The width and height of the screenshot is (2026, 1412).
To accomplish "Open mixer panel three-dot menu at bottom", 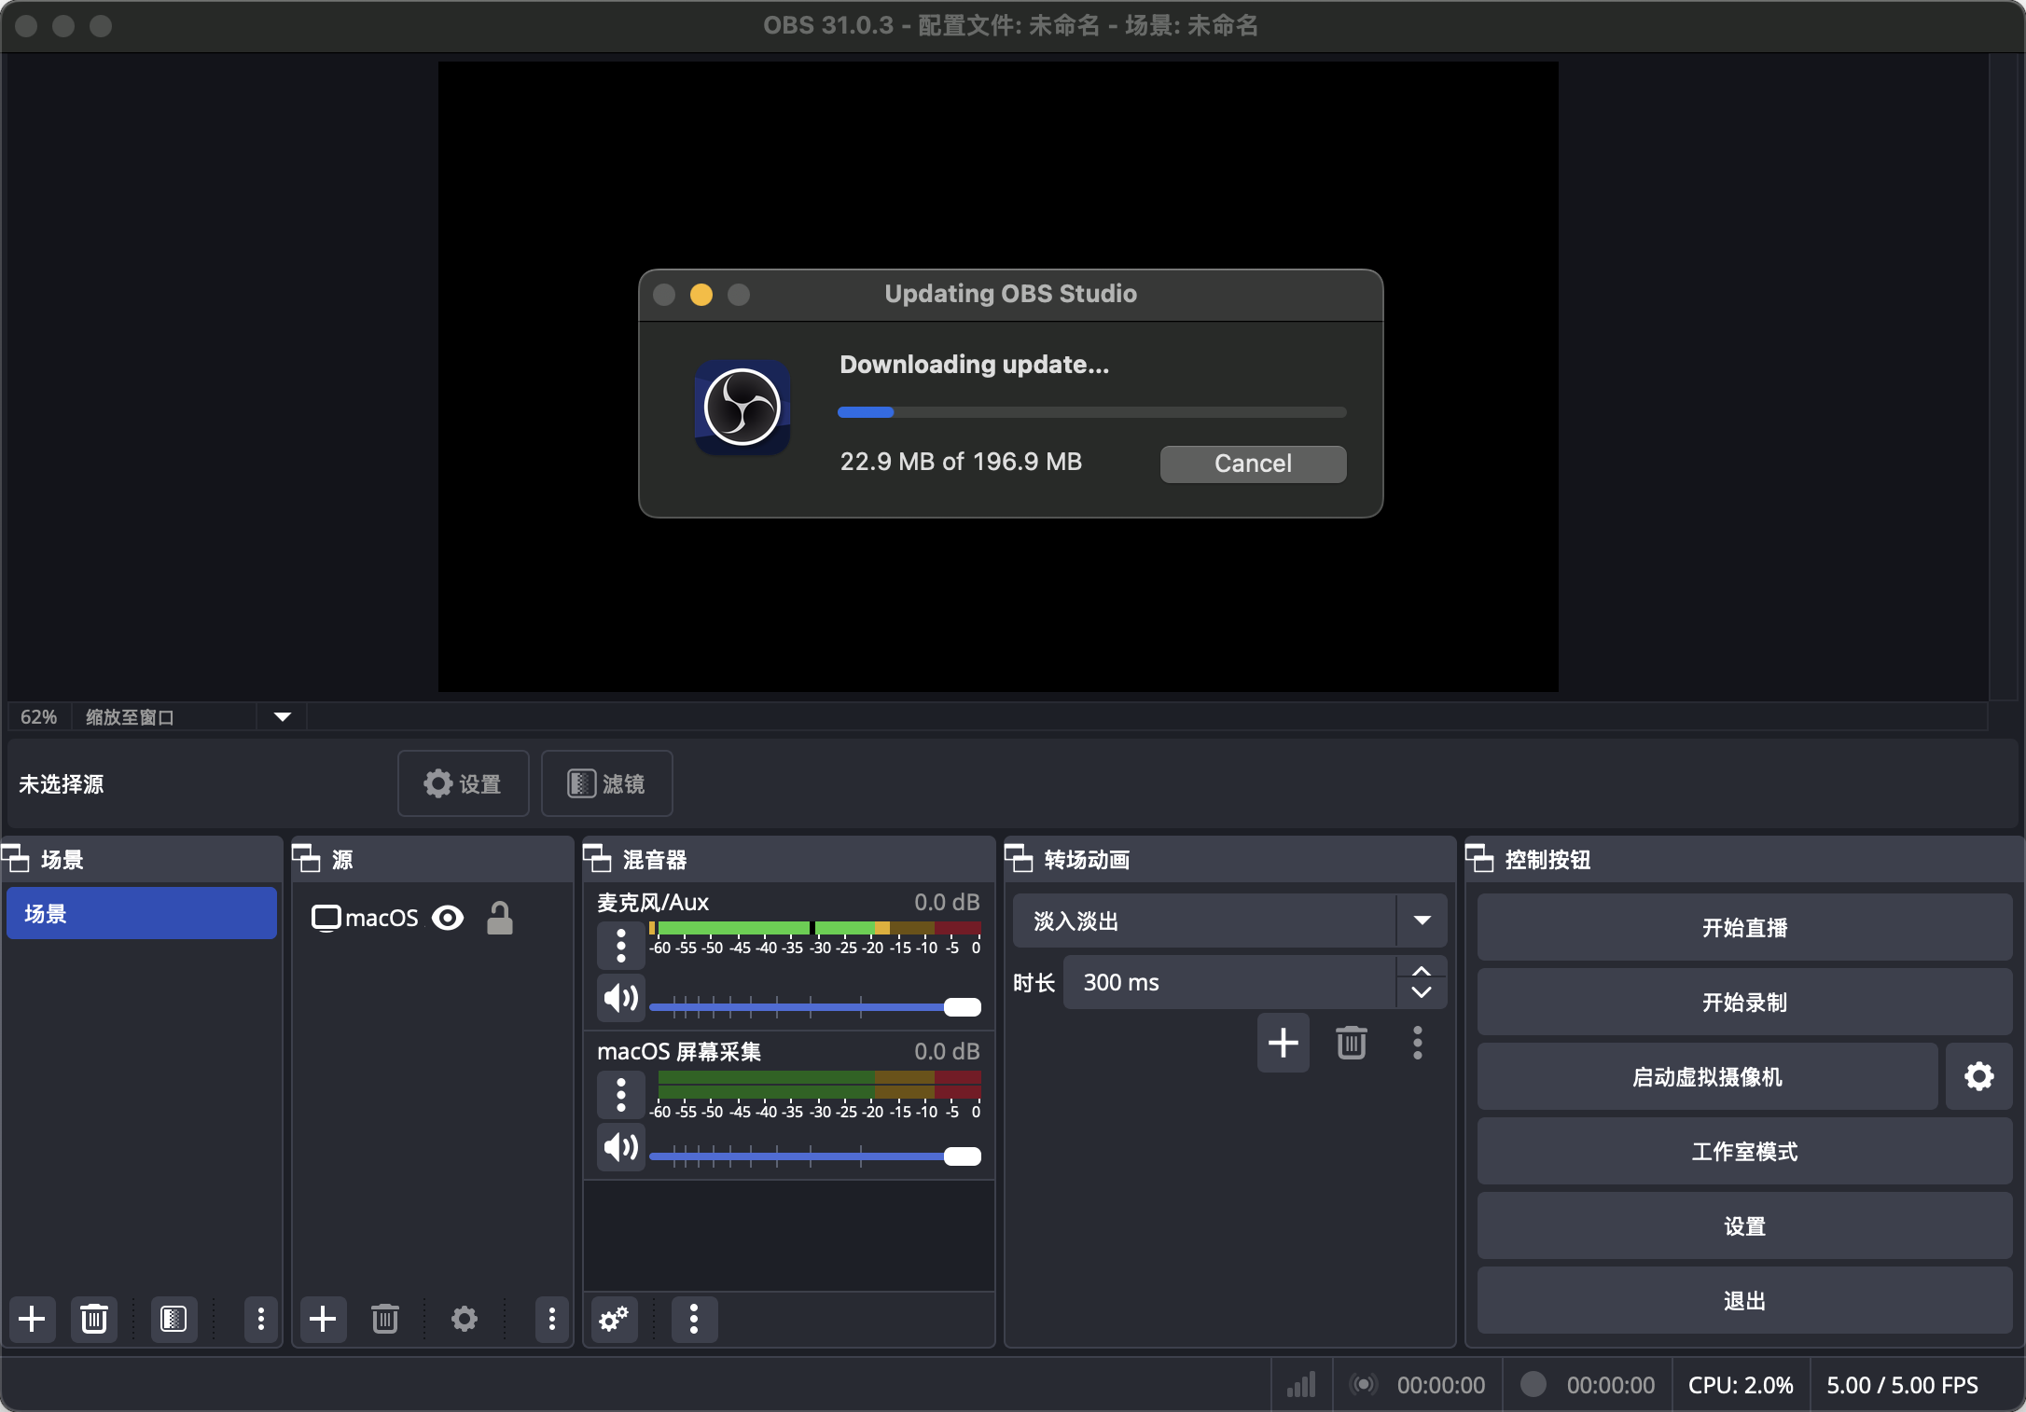I will 694,1319.
